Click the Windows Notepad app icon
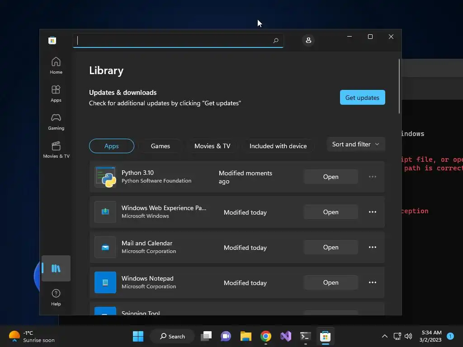Screen dimensions: 463x347 click(x=105, y=282)
